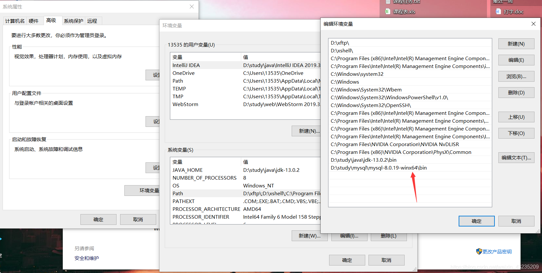
Task: Select the C:\Windows\System32\Wbem entry
Action: (410, 90)
